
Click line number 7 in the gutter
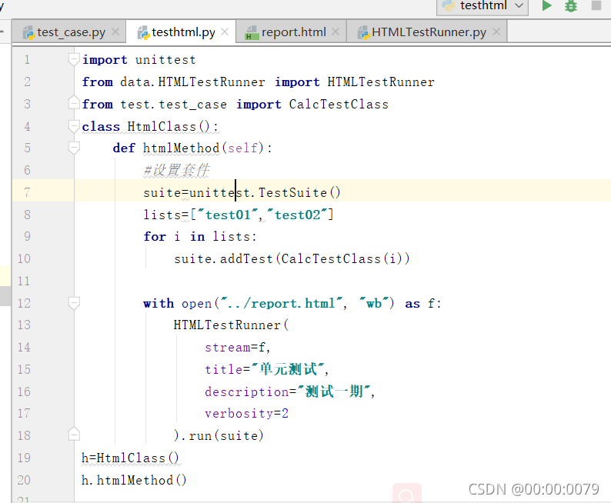point(27,192)
